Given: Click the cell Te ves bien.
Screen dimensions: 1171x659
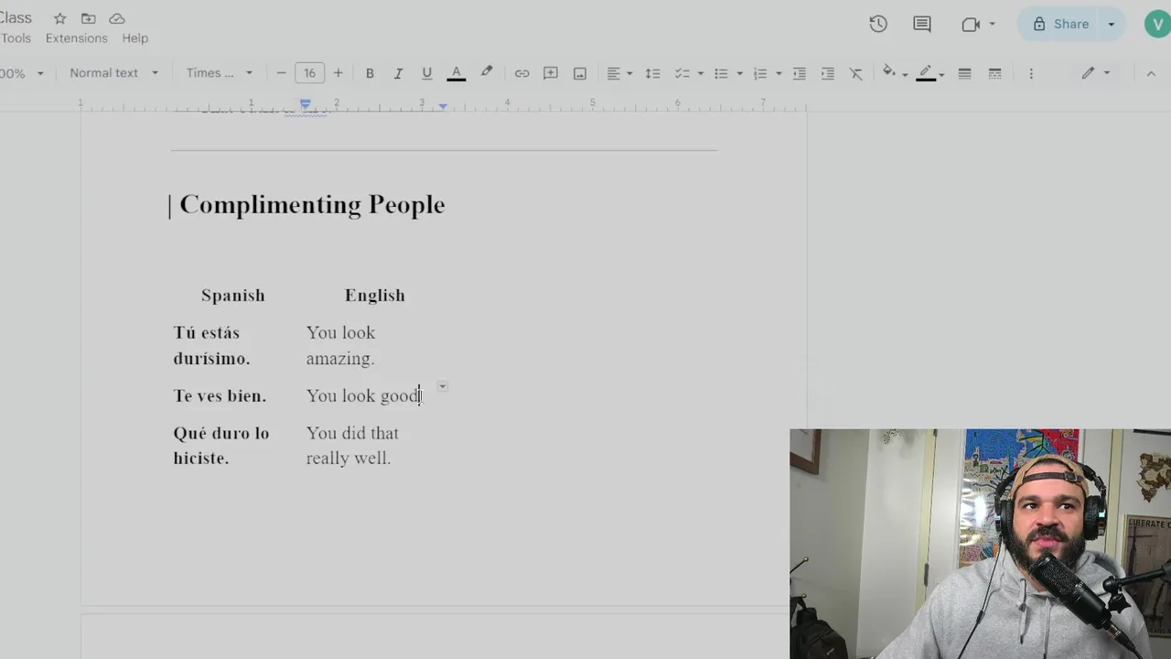Looking at the screenshot, I should coord(220,395).
